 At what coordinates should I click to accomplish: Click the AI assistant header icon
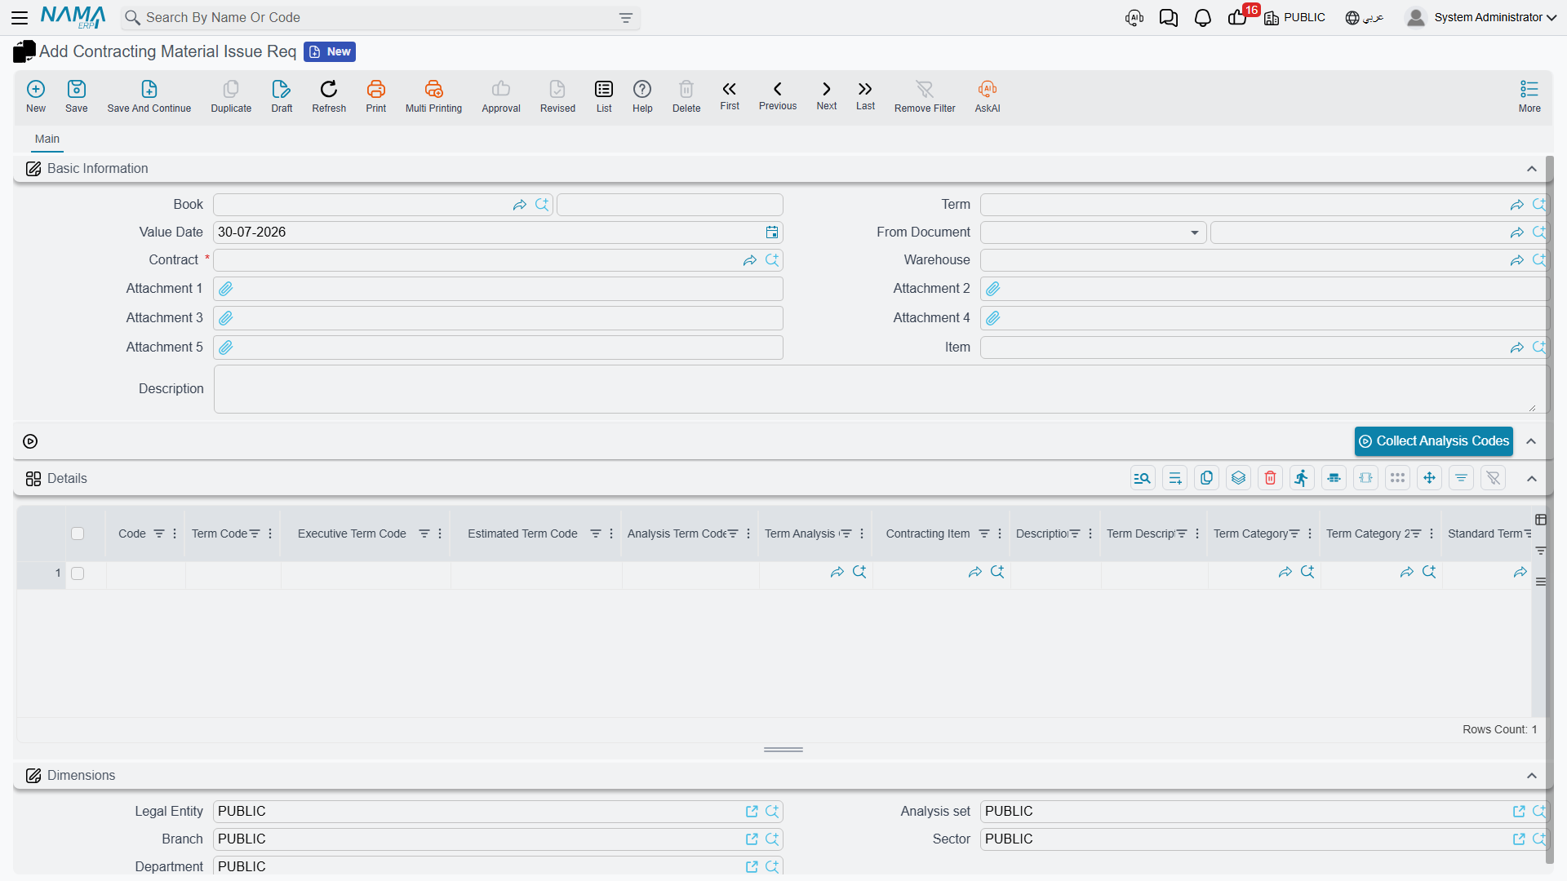(1134, 18)
